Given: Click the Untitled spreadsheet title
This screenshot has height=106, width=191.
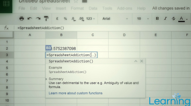Looking at the screenshot, I should click(44, 1).
